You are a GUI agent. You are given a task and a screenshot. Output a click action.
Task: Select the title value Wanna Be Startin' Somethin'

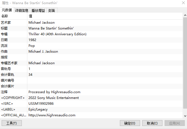tap(51, 28)
